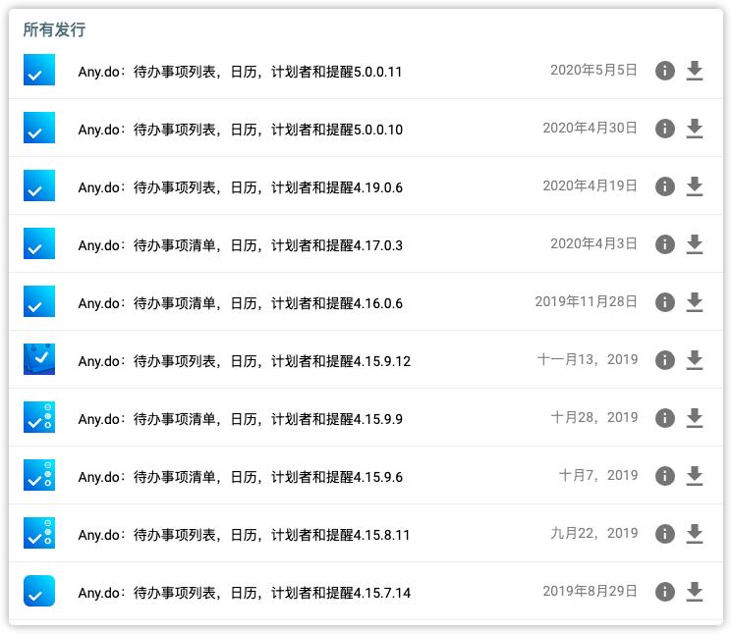
Task: Click the Any.do 4.15.9.9 app thumbnail
Action: pos(39,418)
